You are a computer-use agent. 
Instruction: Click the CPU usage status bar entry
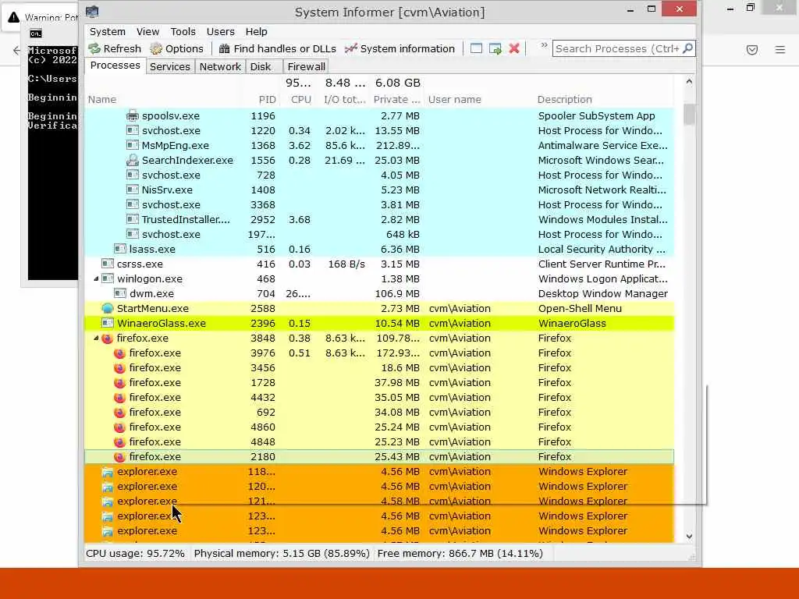pos(135,553)
